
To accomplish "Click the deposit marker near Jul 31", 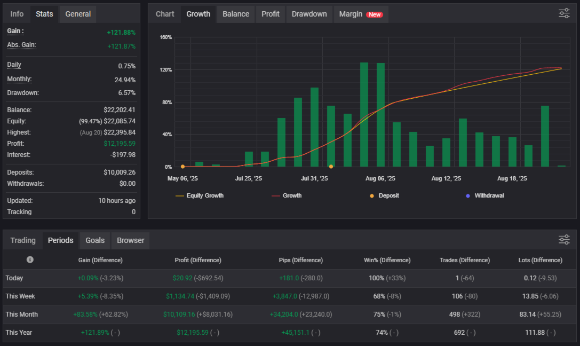I will point(331,167).
